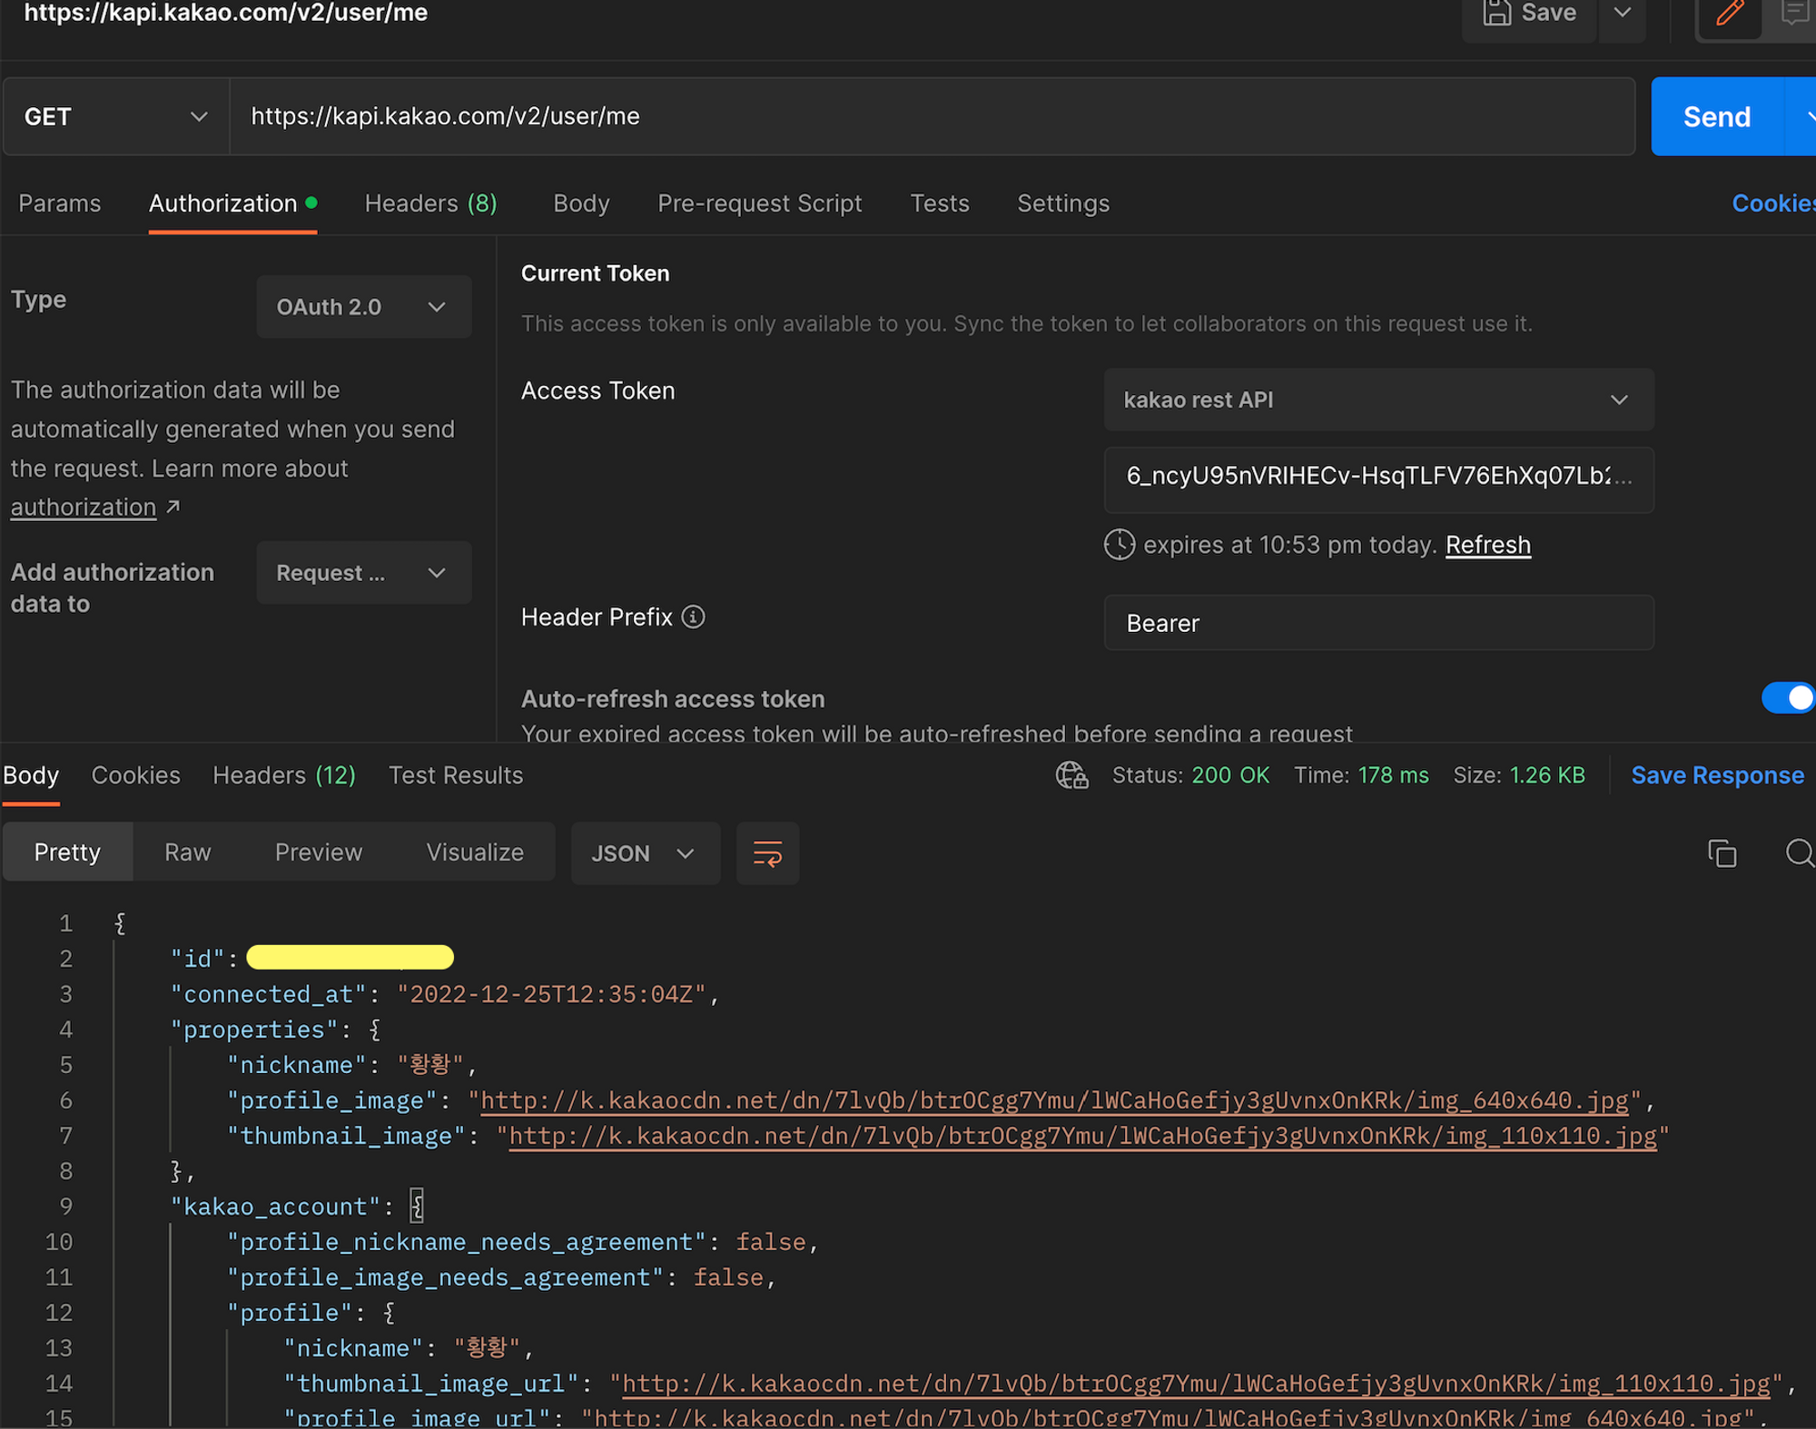Viewport: 1816px width, 1429px height.
Task: Copy response with the copy icon
Action: 1722,853
